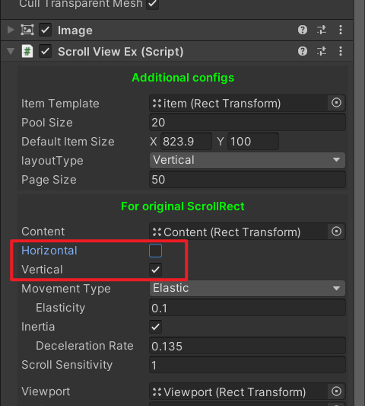Viewport: 365px width, 406px height.
Task: Open help for Image component
Action: pos(303,30)
